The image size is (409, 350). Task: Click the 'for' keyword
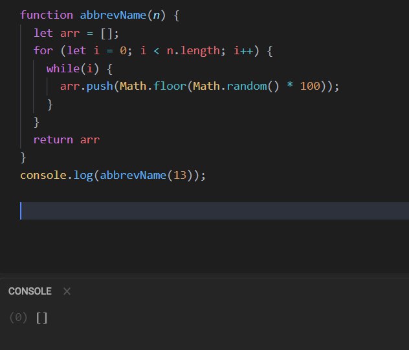43,51
